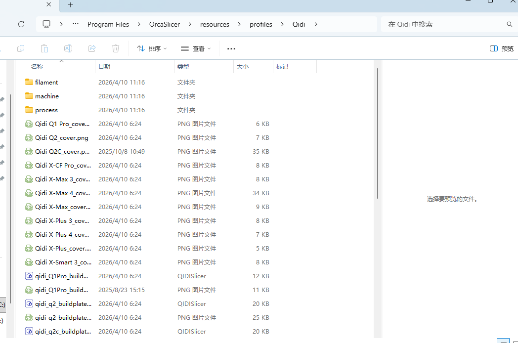This screenshot has height=343, width=518.
Task: Select Qidi Q2C_cover PNG file icon
Action: click(x=29, y=152)
